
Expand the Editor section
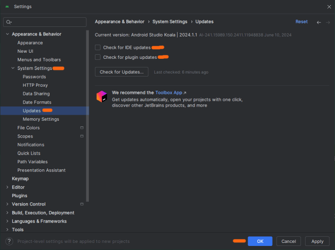click(7, 187)
